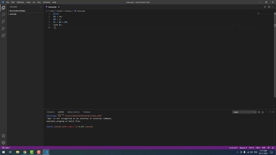Image resolution: width=276 pixels, height=155 pixels.
Task: Open File Explorer from the taskbar
Action: [x=18, y=152]
